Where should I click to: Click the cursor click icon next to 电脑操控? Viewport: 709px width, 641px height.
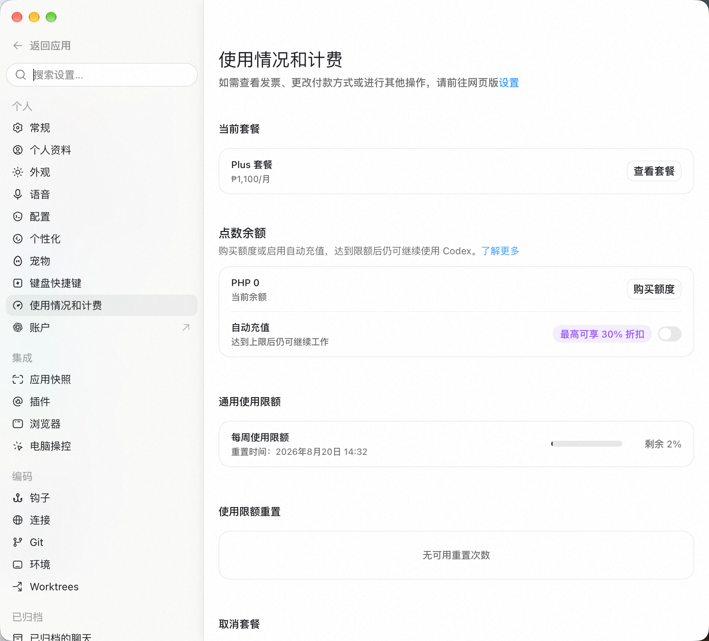tap(18, 446)
